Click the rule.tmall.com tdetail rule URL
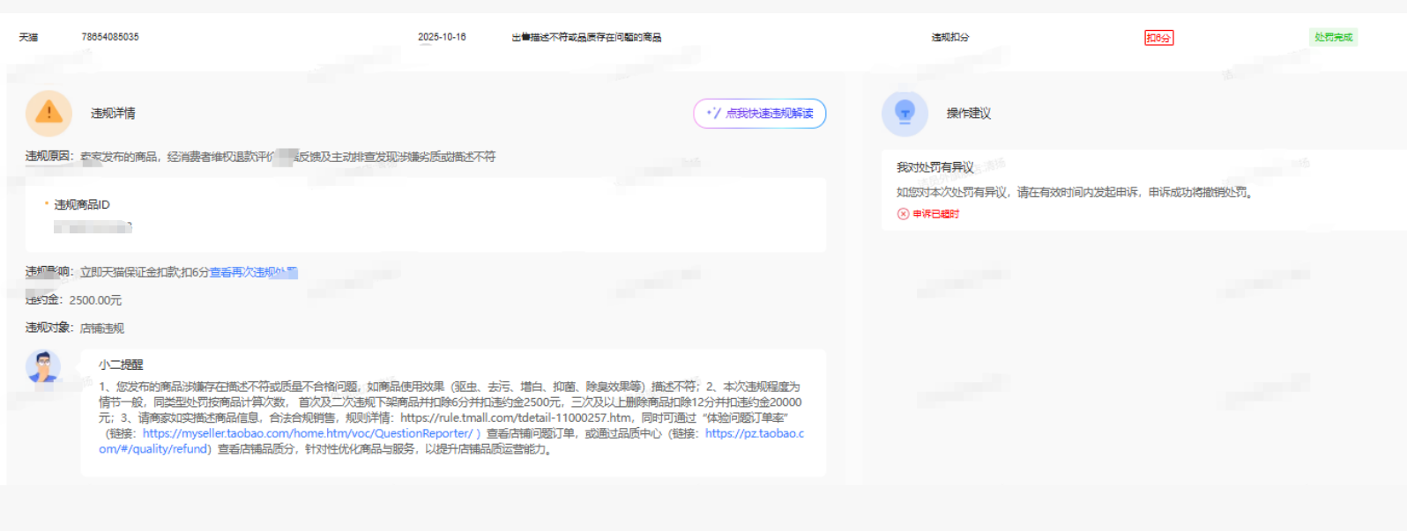Image resolution: width=1407 pixels, height=531 pixels. [516, 417]
